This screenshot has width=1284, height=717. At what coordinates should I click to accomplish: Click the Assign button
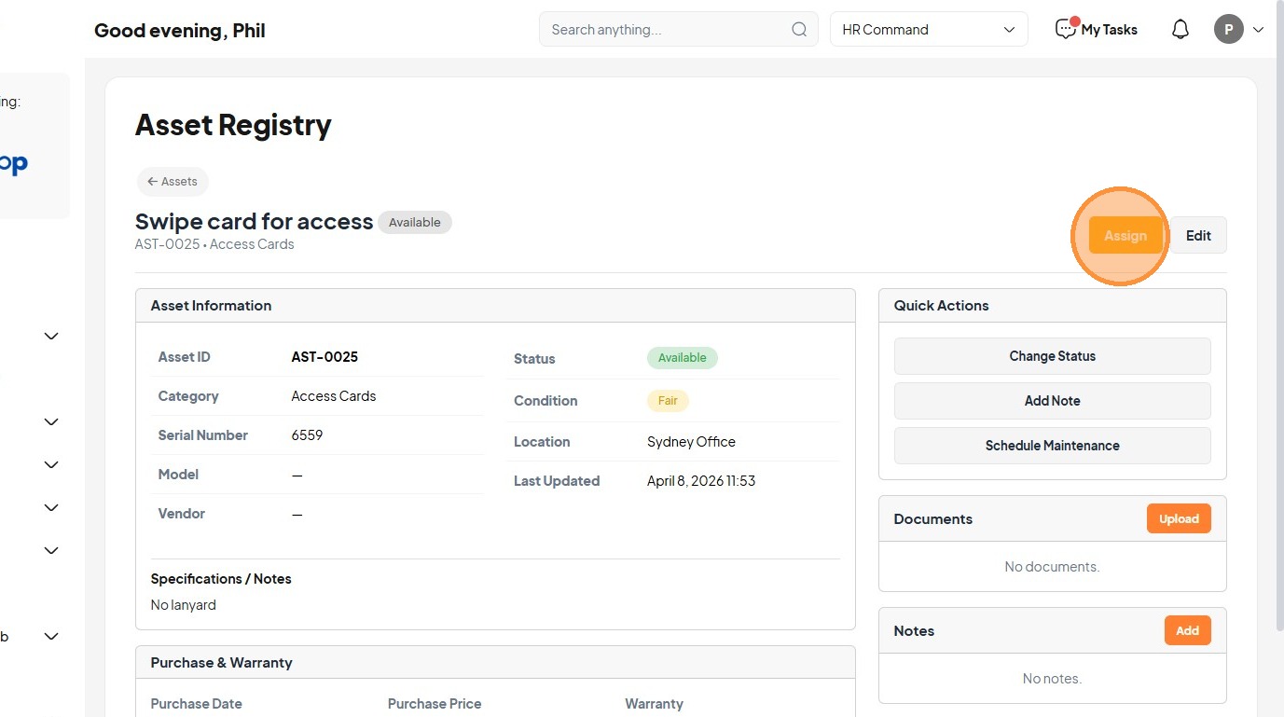point(1125,236)
